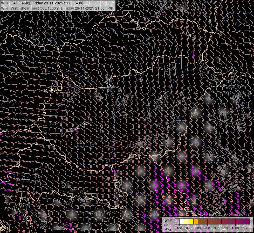This screenshot has height=233, width=254.
Task: Select the 1500 legend tick label
Action: click(245, 228)
